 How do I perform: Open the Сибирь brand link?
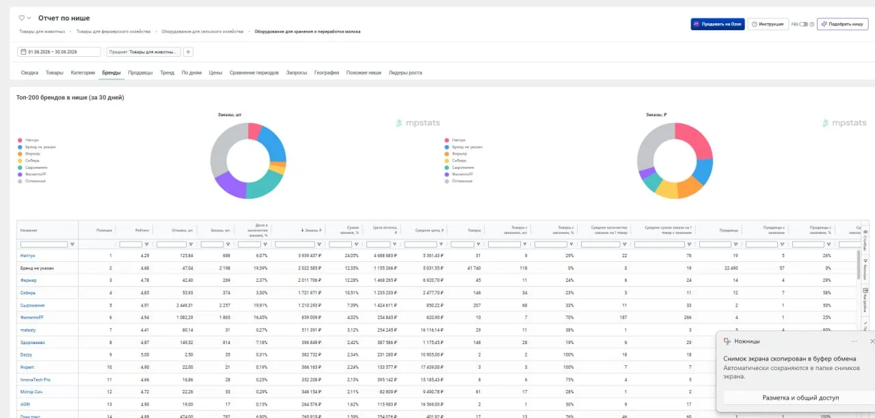[28, 293]
